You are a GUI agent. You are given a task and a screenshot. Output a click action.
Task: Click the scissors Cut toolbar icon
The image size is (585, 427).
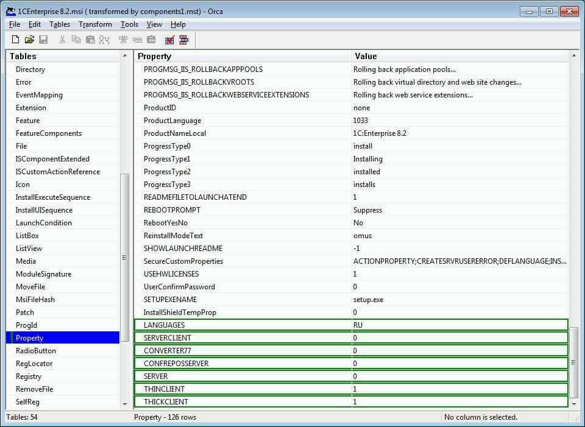[62, 40]
